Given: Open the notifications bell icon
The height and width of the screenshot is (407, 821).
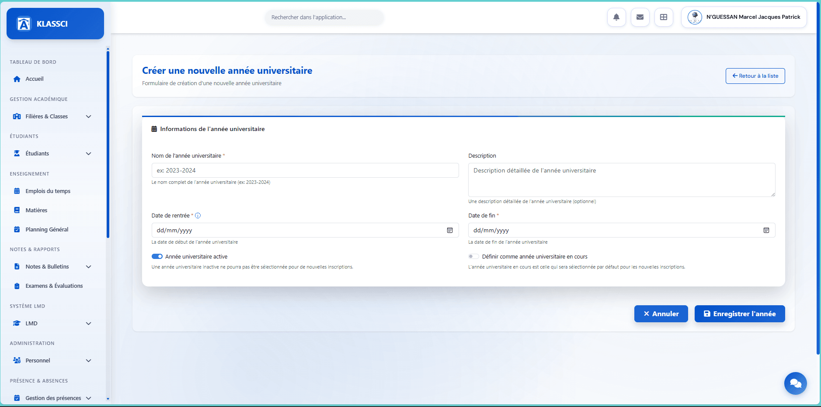Looking at the screenshot, I should click(616, 17).
